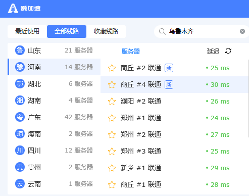Select 山东 province name

click(34, 51)
